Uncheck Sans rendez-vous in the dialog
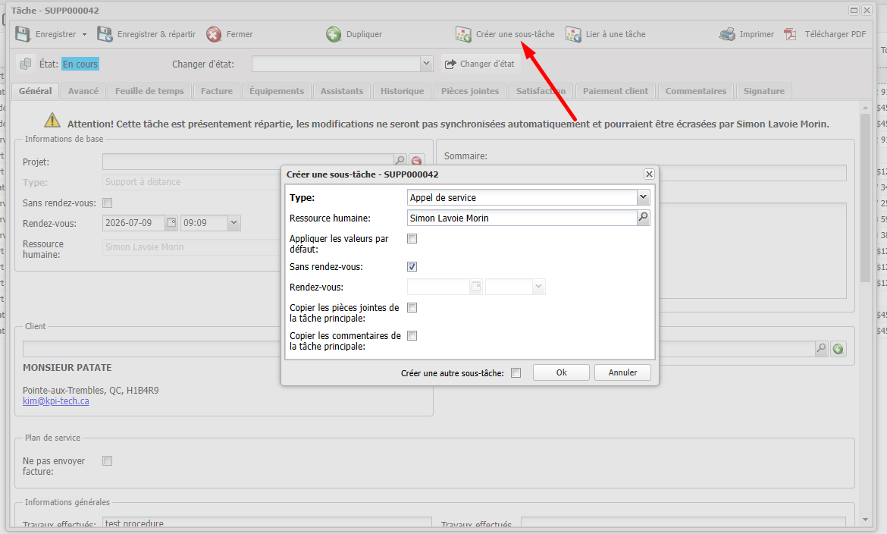Screen dimensions: 887x534 (412, 267)
